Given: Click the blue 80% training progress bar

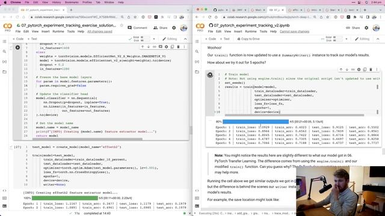Looking at the screenshot, I should 256,121.
